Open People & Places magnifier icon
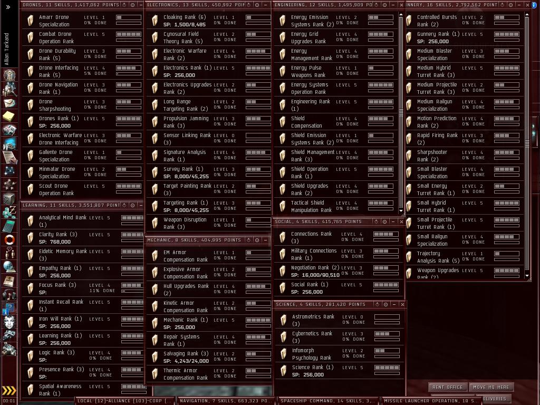This screenshot has height=405, width=540. point(9,89)
